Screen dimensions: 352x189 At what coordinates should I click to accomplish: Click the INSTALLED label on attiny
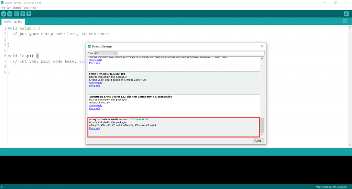click(142, 120)
